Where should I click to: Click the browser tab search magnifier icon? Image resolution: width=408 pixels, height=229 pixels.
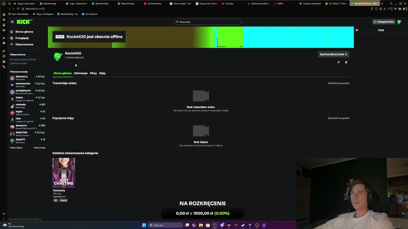point(391,3)
